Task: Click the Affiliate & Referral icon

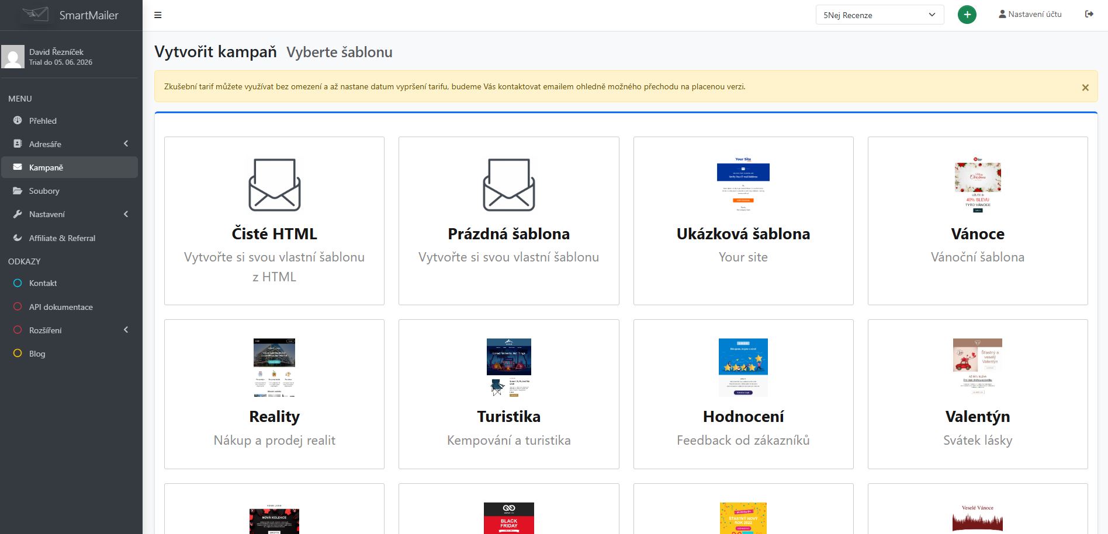Action: pos(18,238)
